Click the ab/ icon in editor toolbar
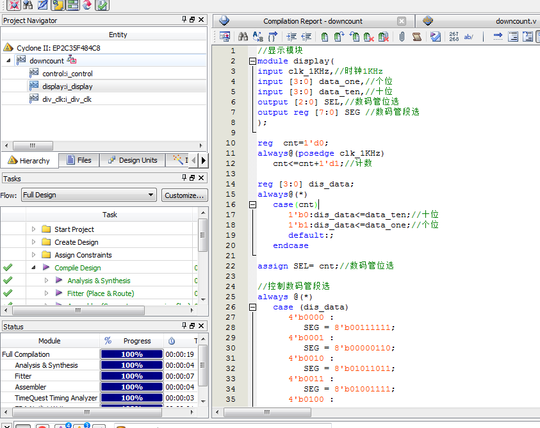This screenshot has height=428, width=540. (x=468, y=37)
